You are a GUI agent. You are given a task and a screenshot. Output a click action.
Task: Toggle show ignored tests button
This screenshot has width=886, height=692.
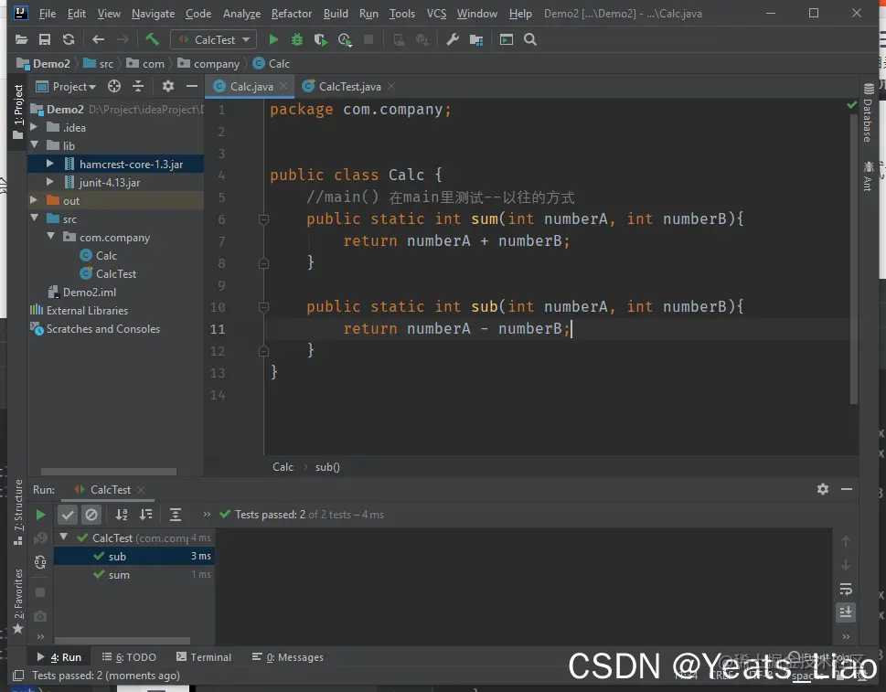click(x=91, y=515)
